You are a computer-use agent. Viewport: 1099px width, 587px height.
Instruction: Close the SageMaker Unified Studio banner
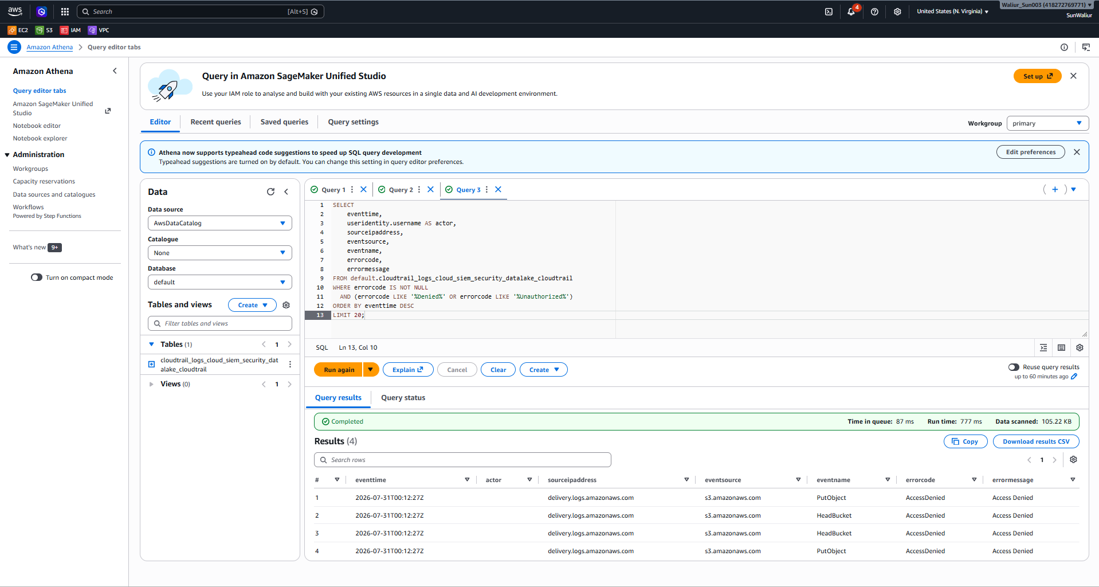pos(1073,76)
